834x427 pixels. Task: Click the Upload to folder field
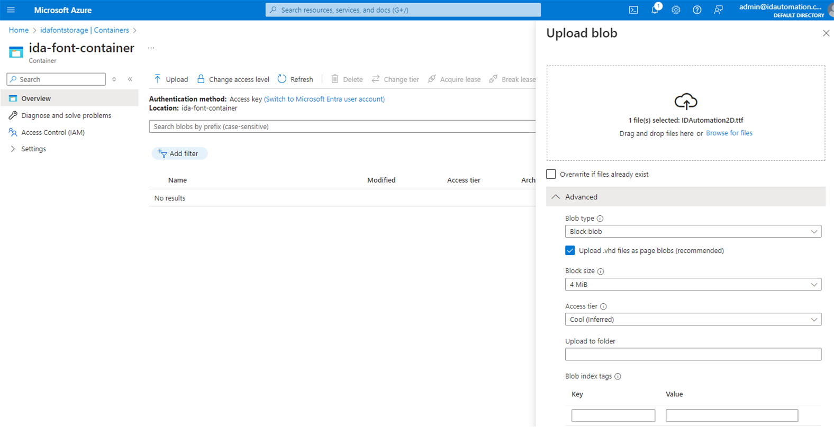693,354
